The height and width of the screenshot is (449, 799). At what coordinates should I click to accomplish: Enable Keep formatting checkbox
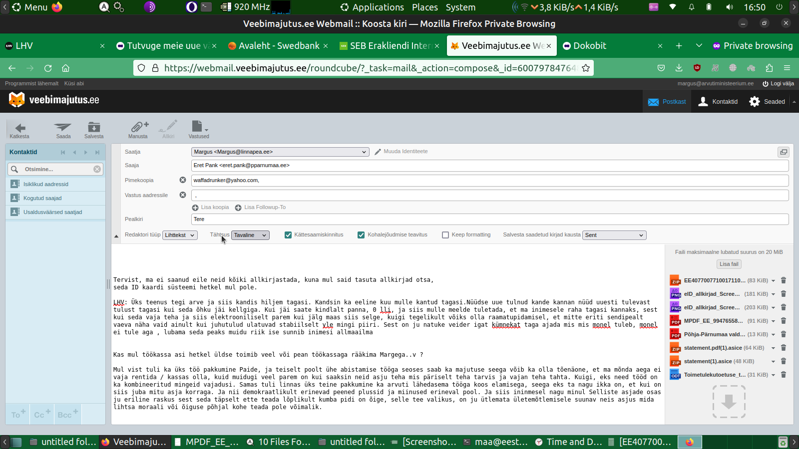pos(445,235)
